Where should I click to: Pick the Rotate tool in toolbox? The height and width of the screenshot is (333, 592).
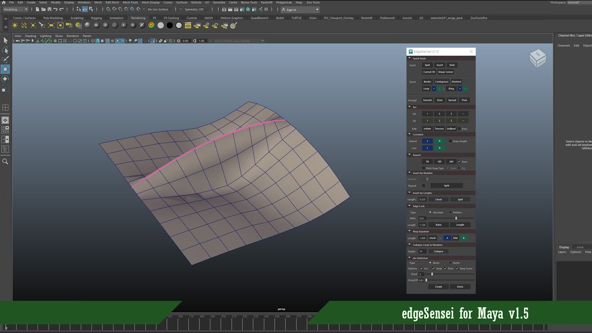tap(6, 79)
